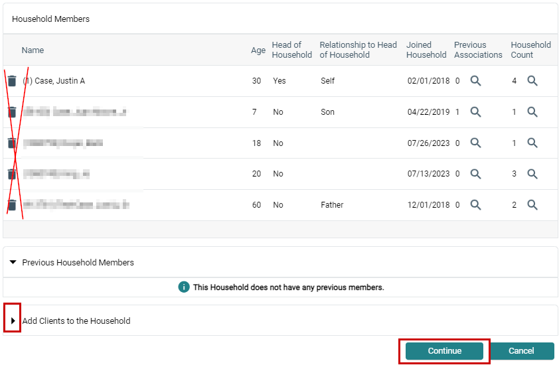The image size is (559, 365).
Task: View previous associations for Justin A Case
Action: tap(475, 81)
